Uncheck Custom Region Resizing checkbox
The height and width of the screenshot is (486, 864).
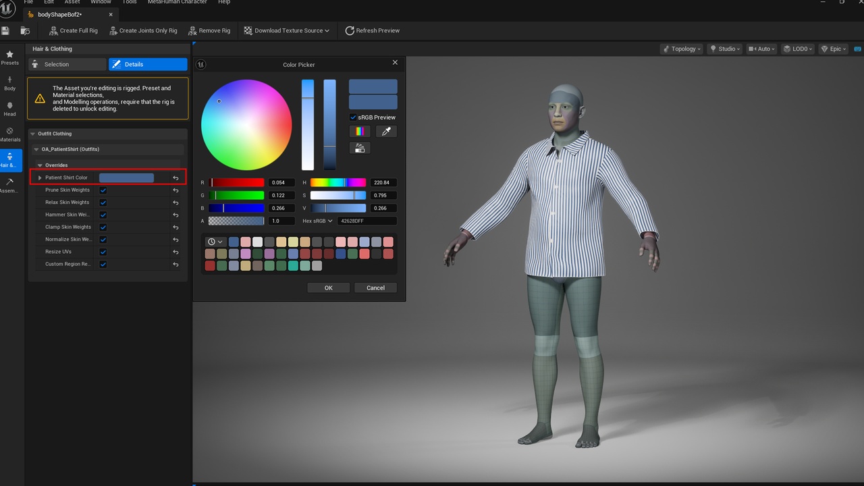pyautogui.click(x=103, y=265)
